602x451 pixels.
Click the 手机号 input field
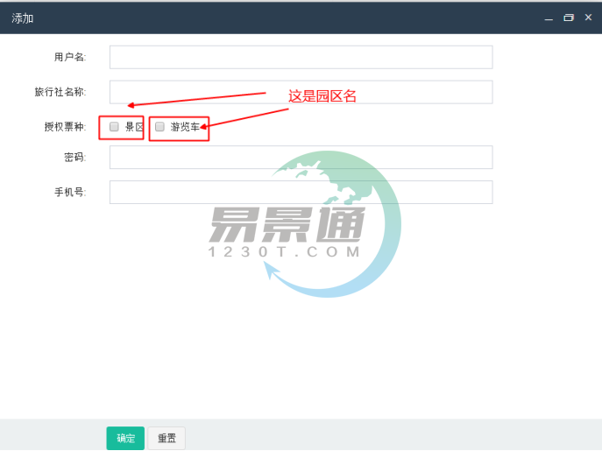[301, 193]
